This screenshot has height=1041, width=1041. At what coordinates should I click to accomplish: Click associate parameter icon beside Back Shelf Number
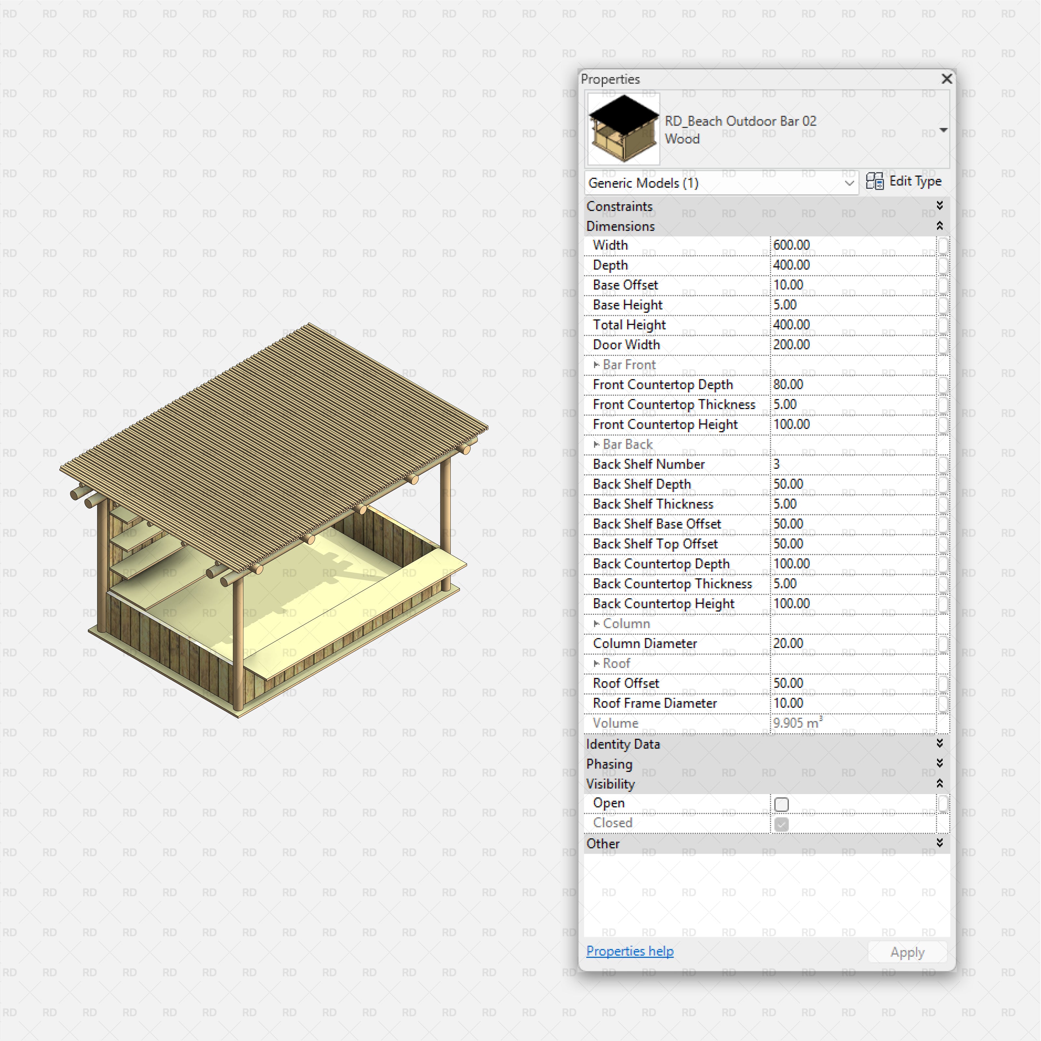pos(943,465)
